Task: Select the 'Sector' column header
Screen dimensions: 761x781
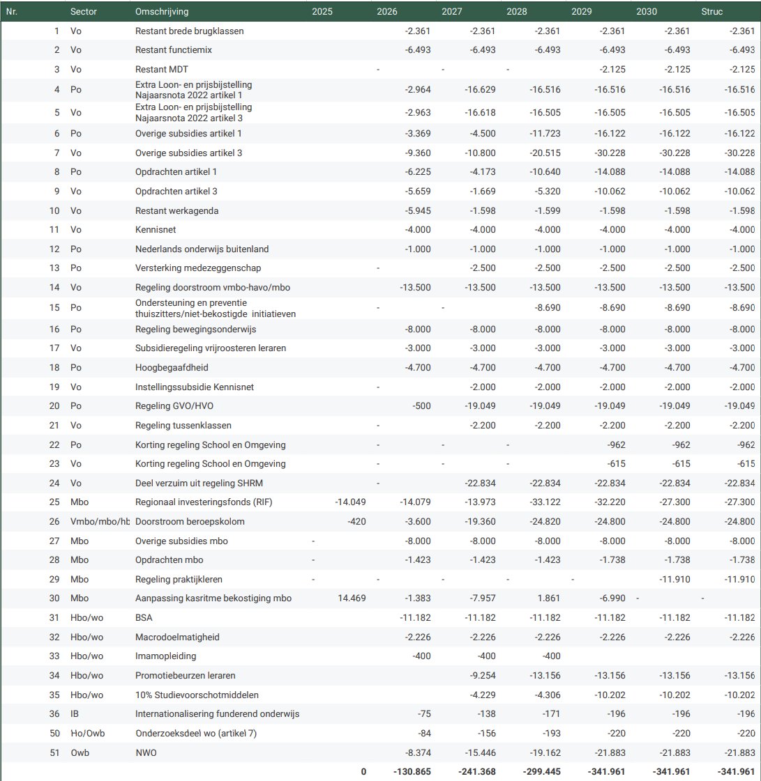Action: click(83, 11)
